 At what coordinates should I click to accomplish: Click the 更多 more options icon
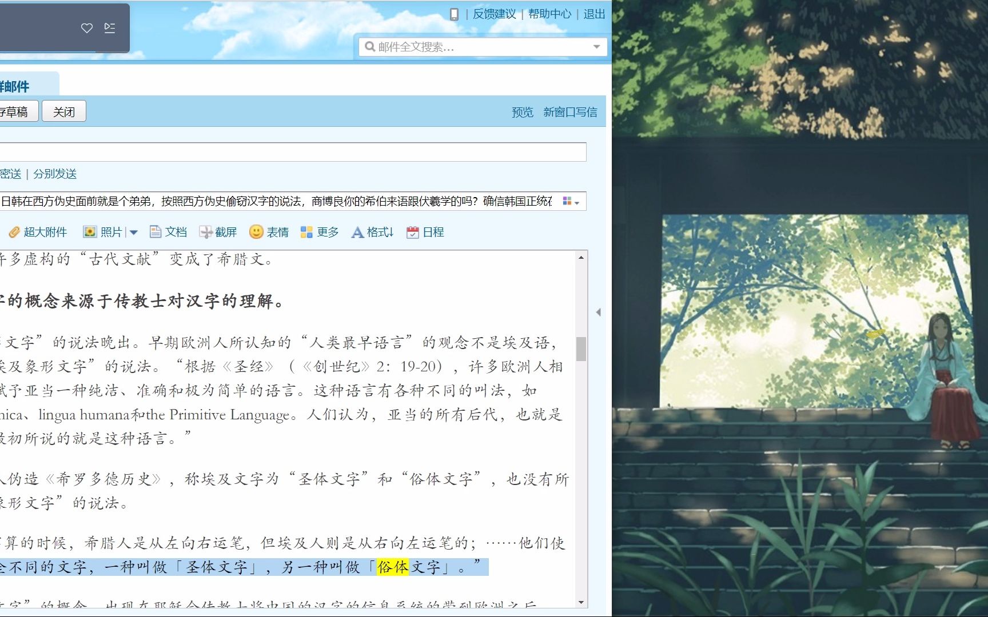[306, 232]
